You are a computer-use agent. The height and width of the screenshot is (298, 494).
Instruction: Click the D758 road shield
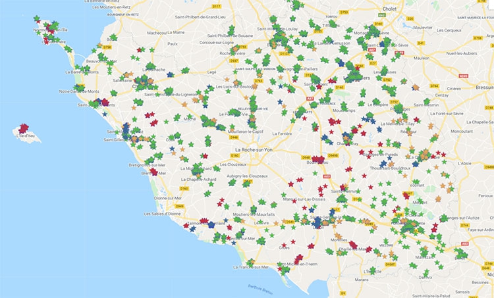click(107, 47)
